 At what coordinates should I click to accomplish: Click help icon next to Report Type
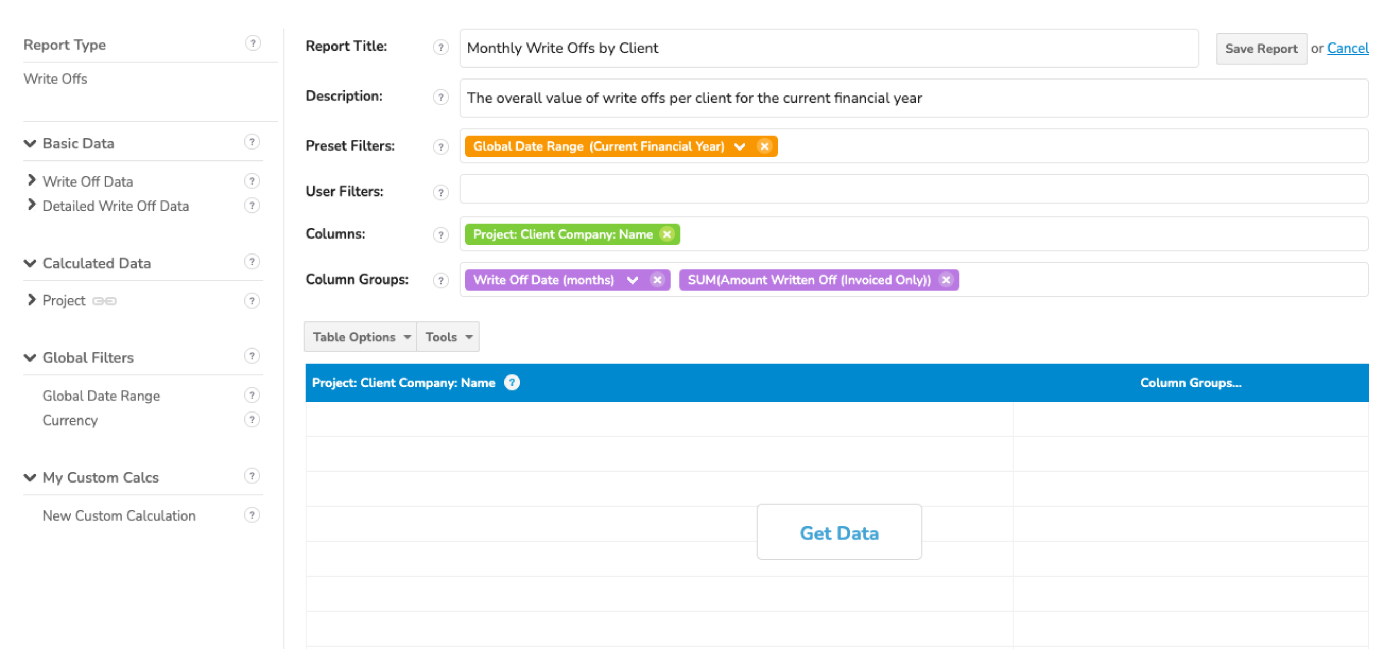coord(253,43)
